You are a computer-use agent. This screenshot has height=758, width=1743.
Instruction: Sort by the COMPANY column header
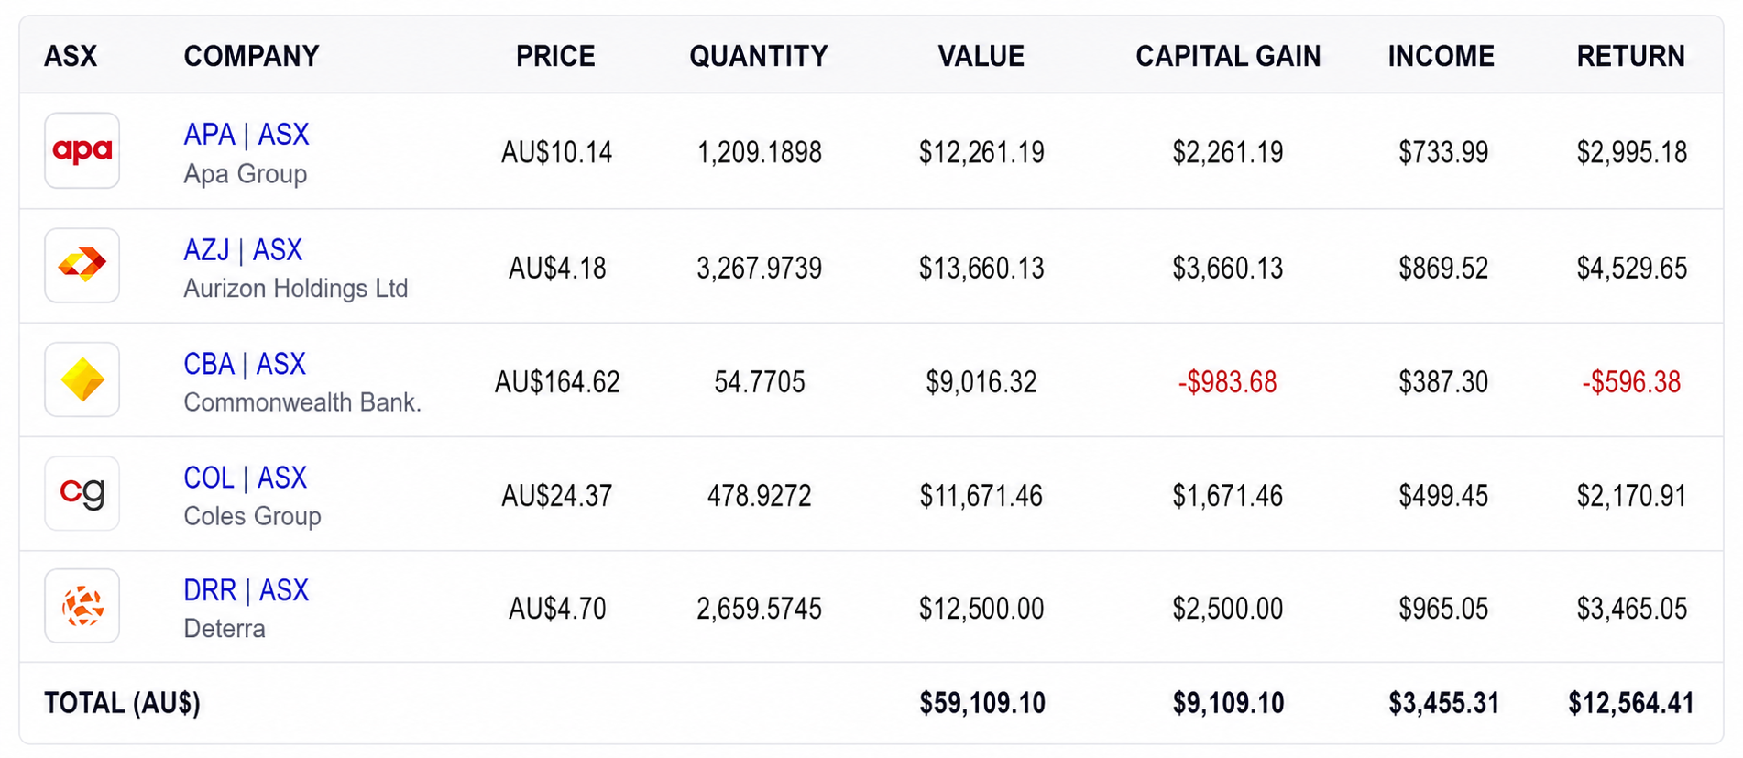[x=252, y=57]
